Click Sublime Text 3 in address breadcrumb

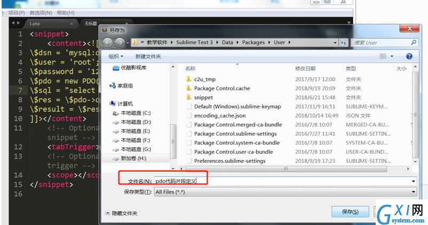(194, 43)
